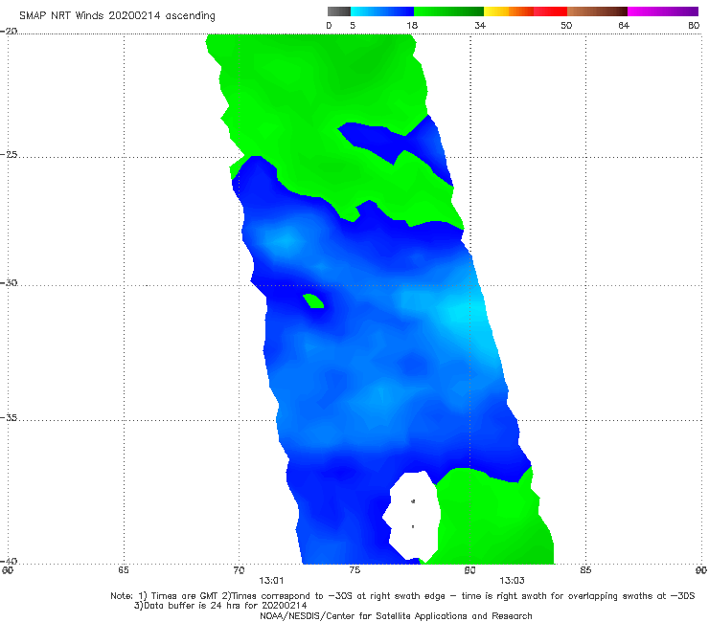The width and height of the screenshot is (709, 622).
Task: Click the white data gap inside the swath
Action: [x=412, y=515]
